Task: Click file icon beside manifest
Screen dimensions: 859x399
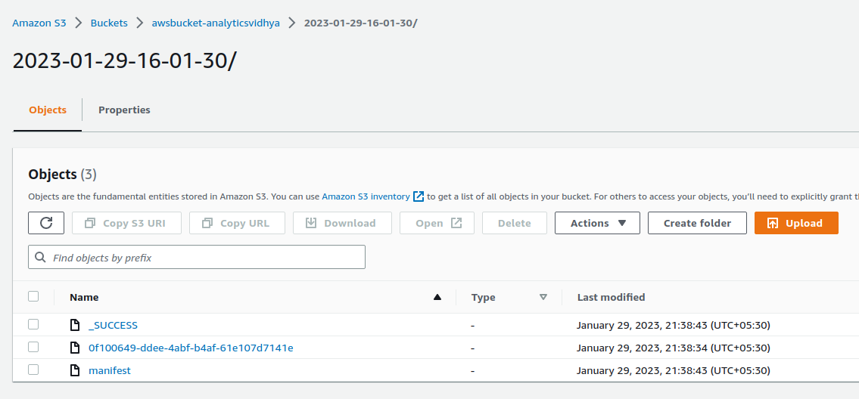Action: coord(75,370)
